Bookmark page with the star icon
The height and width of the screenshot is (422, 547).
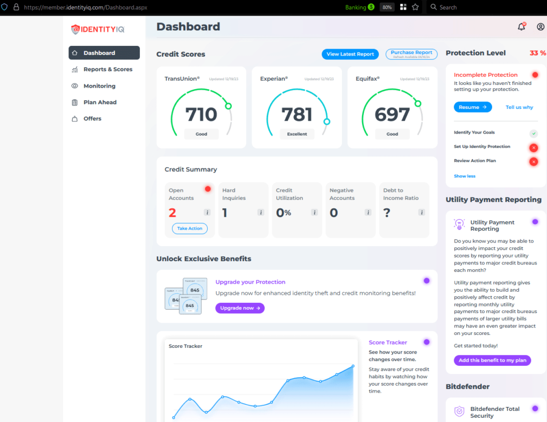coord(415,7)
